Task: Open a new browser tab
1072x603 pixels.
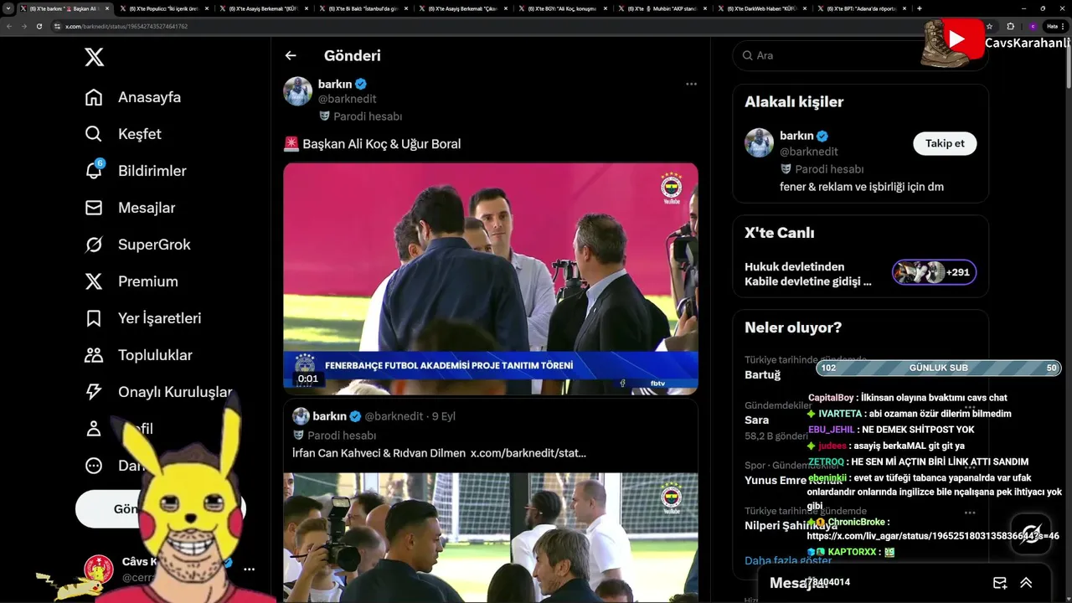Action: 920,8
